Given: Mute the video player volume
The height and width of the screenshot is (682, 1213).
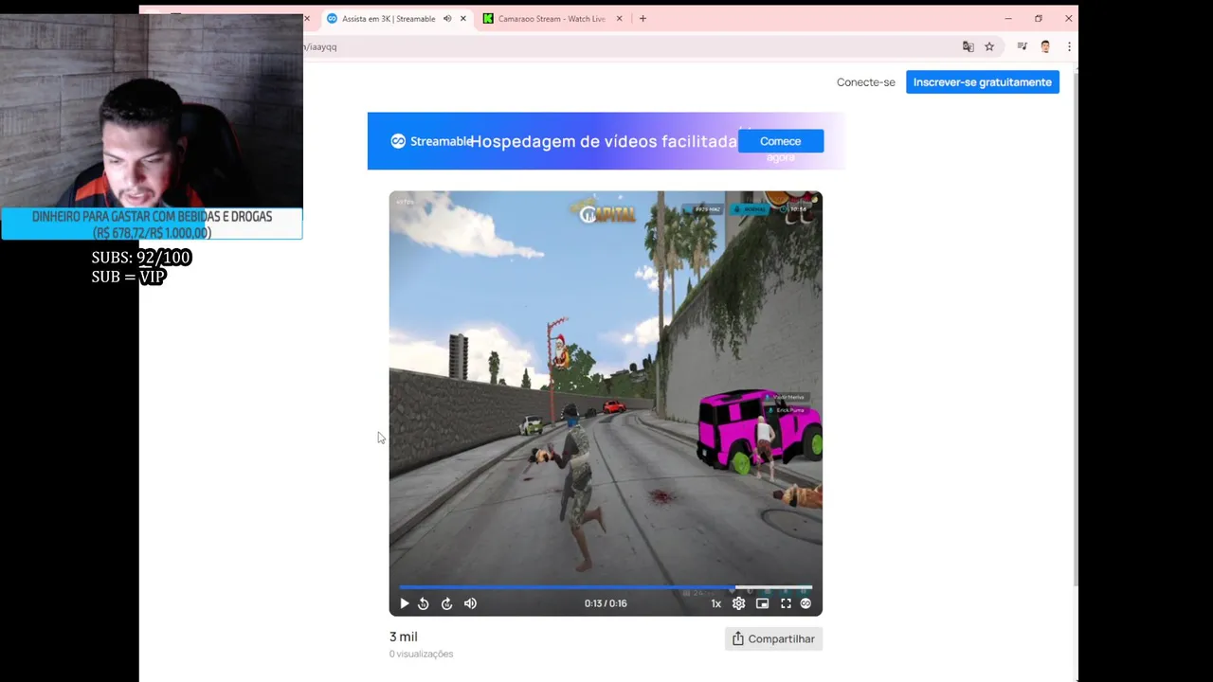Looking at the screenshot, I should 470,603.
